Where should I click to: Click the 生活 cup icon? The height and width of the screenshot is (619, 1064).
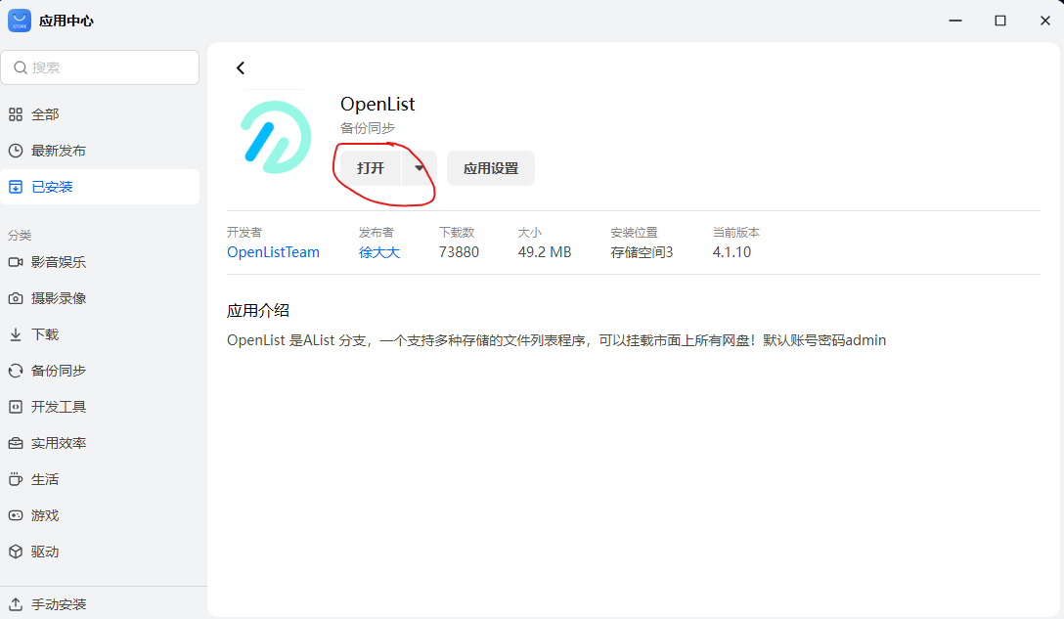16,479
